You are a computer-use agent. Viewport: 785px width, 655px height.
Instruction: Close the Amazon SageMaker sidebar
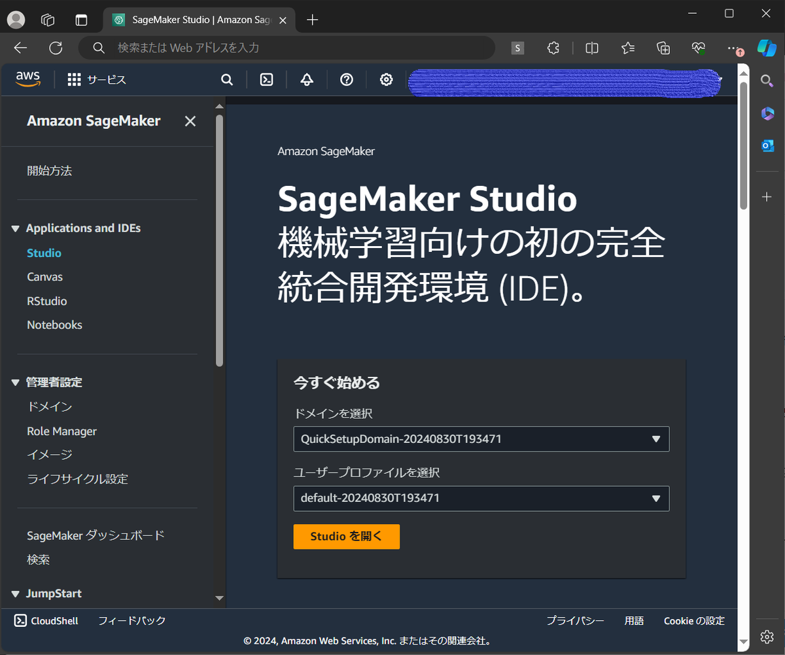190,121
